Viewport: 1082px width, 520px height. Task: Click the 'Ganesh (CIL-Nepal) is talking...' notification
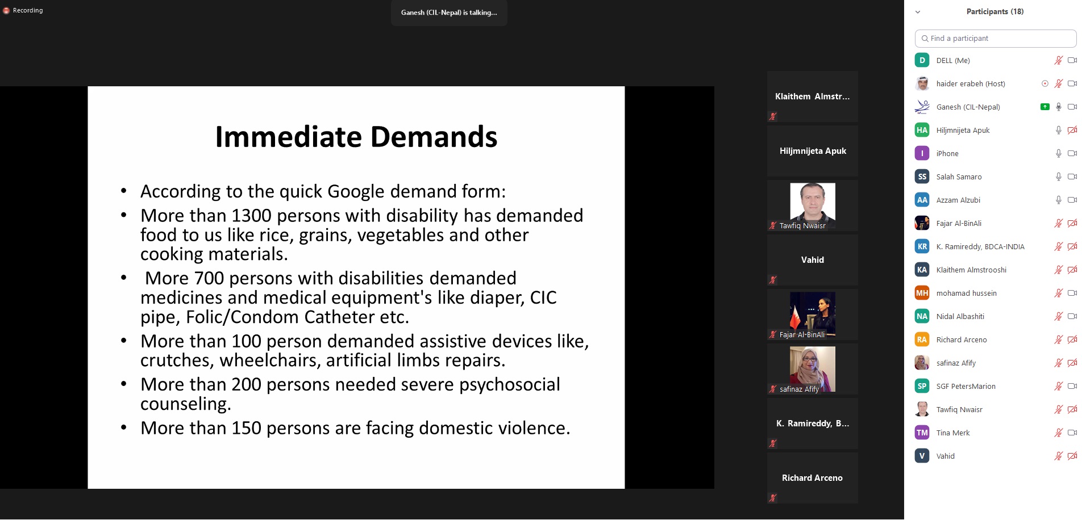(449, 12)
